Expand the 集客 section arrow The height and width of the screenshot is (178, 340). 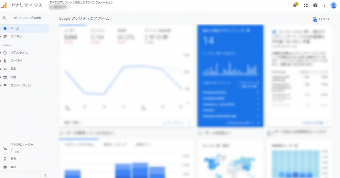click(1, 69)
